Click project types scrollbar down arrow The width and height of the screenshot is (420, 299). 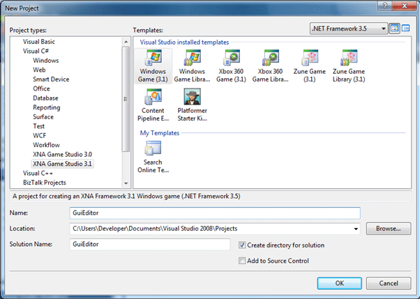click(126, 183)
